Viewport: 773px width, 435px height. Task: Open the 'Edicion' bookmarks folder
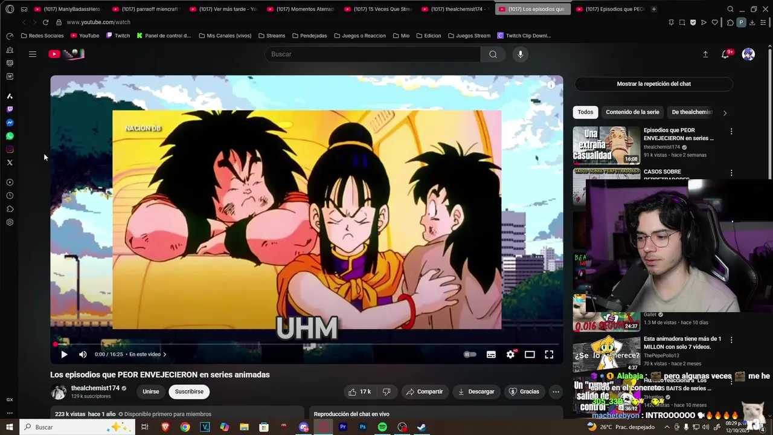pos(428,36)
